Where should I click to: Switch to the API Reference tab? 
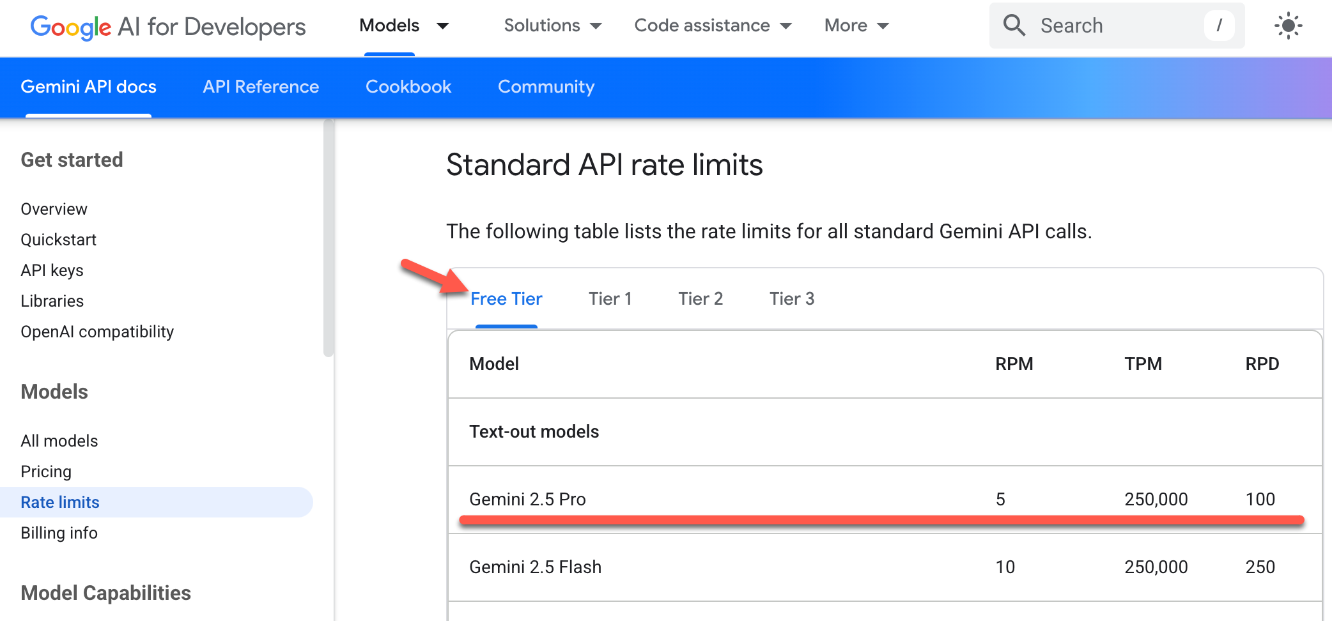(260, 87)
